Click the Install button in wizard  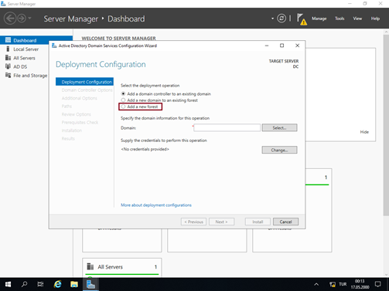(x=258, y=222)
